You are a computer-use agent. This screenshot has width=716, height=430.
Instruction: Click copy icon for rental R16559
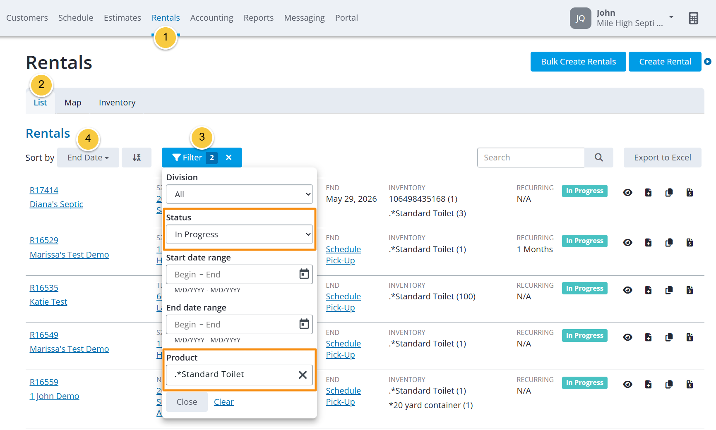coord(669,385)
